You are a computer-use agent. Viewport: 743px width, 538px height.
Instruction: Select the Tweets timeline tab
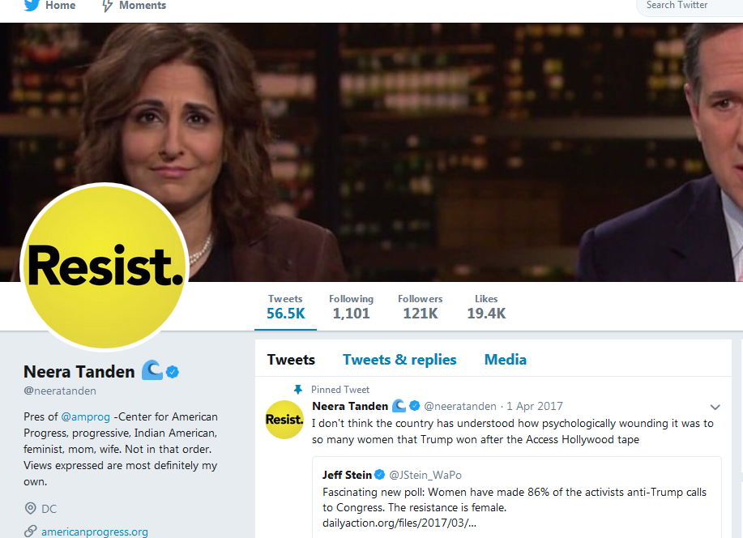pos(291,359)
